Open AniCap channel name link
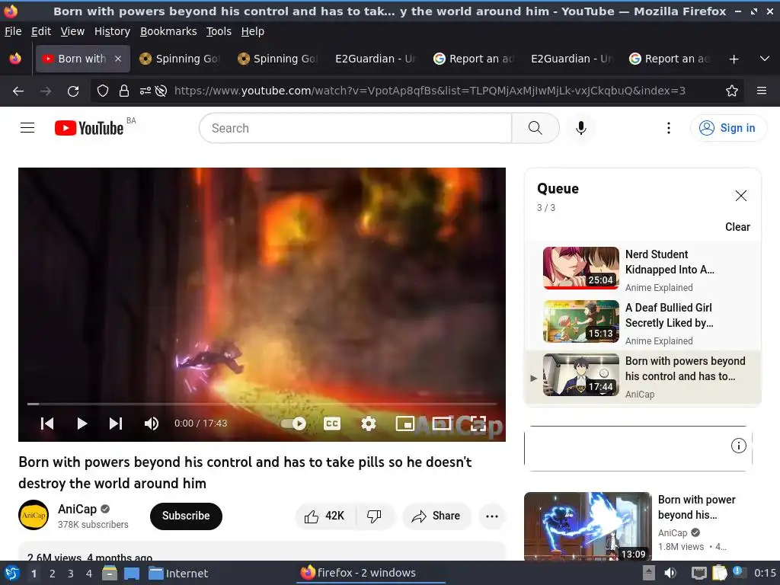780x585 pixels. pos(77,509)
